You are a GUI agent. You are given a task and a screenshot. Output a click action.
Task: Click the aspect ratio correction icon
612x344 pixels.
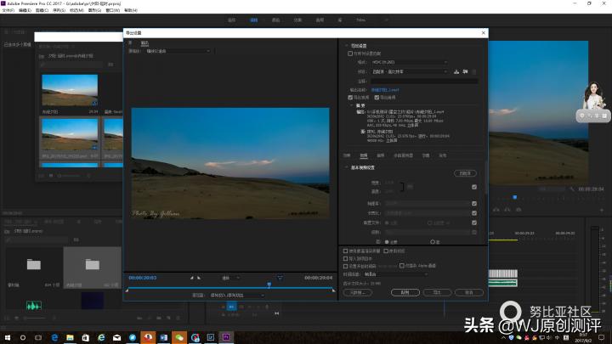pos(278,277)
